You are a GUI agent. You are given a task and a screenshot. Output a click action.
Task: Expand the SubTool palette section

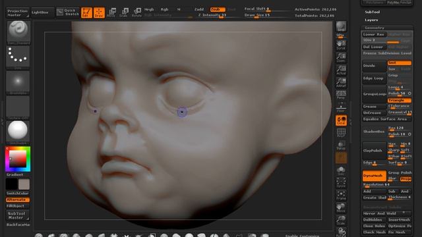(x=373, y=12)
